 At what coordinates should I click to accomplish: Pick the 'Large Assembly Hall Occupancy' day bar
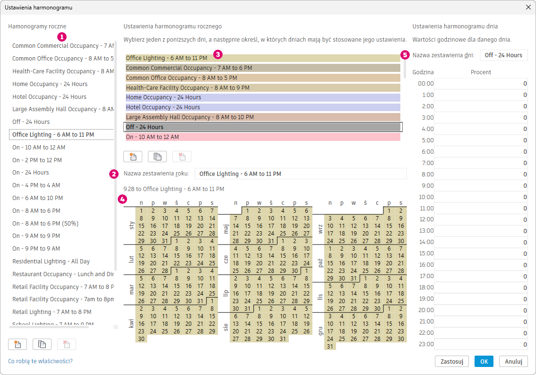coord(263,117)
